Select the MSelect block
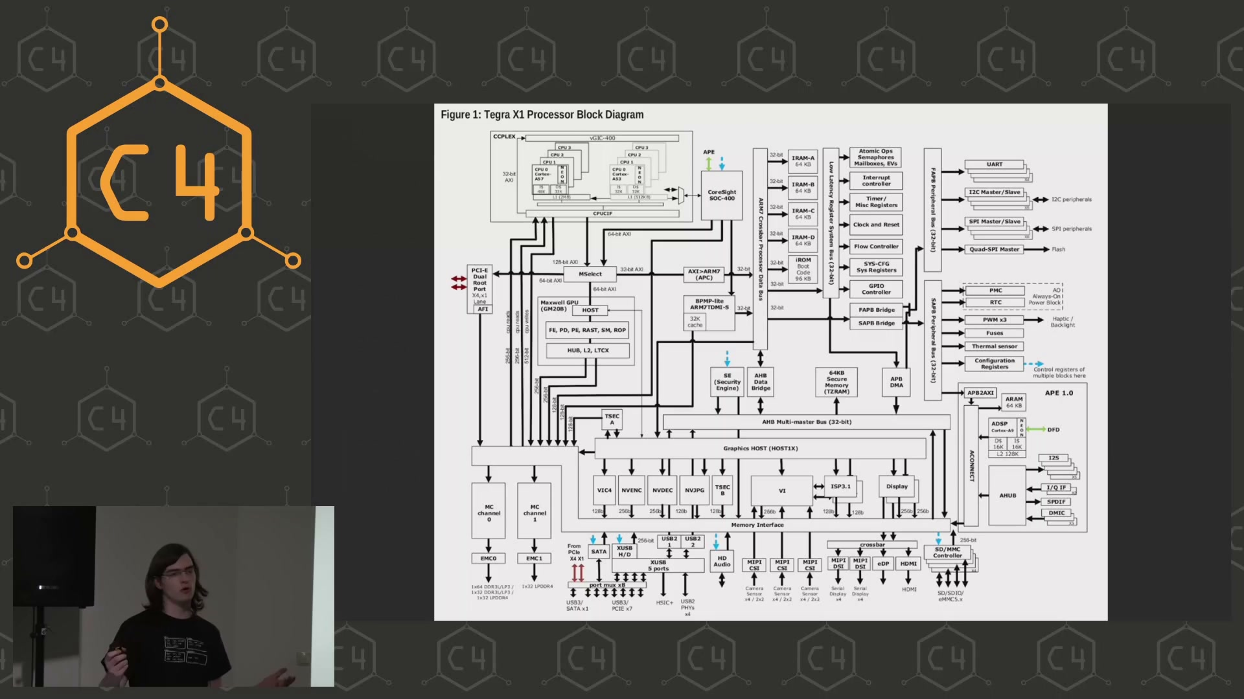This screenshot has height=699, width=1244. click(590, 274)
